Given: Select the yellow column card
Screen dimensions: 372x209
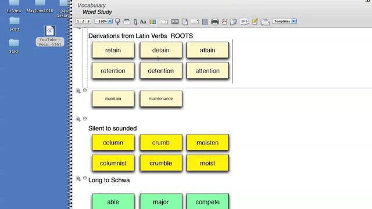Looking at the screenshot, I should pyautogui.click(x=113, y=142).
